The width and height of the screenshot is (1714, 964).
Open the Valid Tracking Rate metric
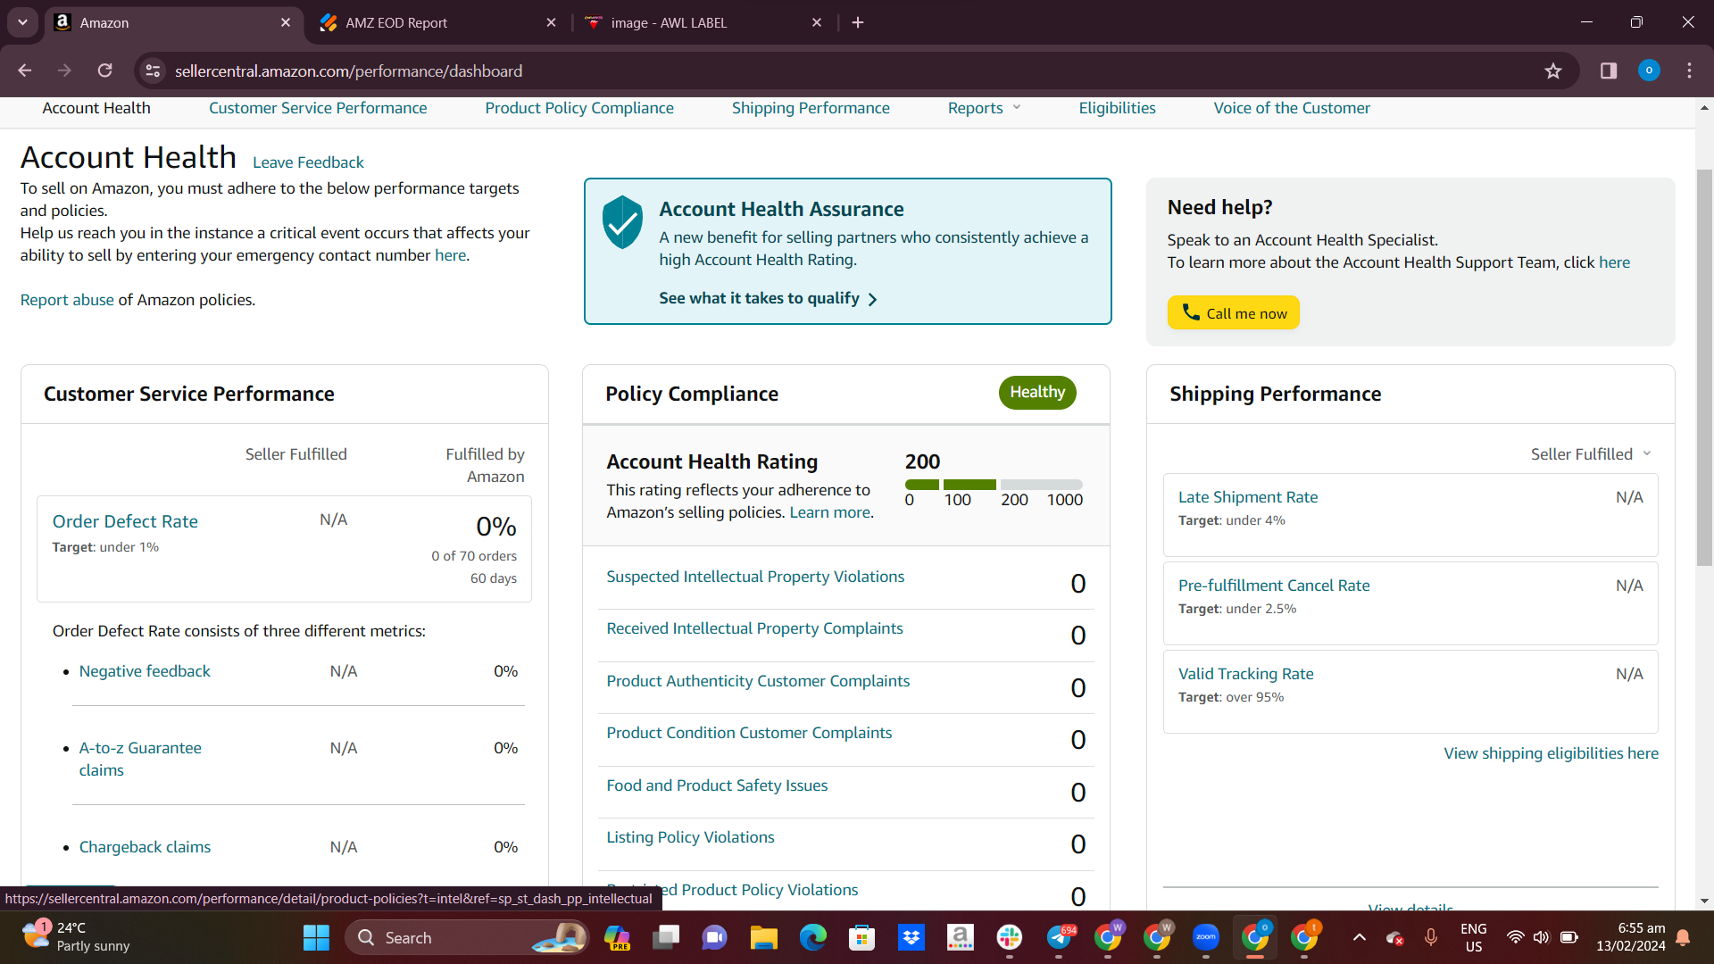1245,674
